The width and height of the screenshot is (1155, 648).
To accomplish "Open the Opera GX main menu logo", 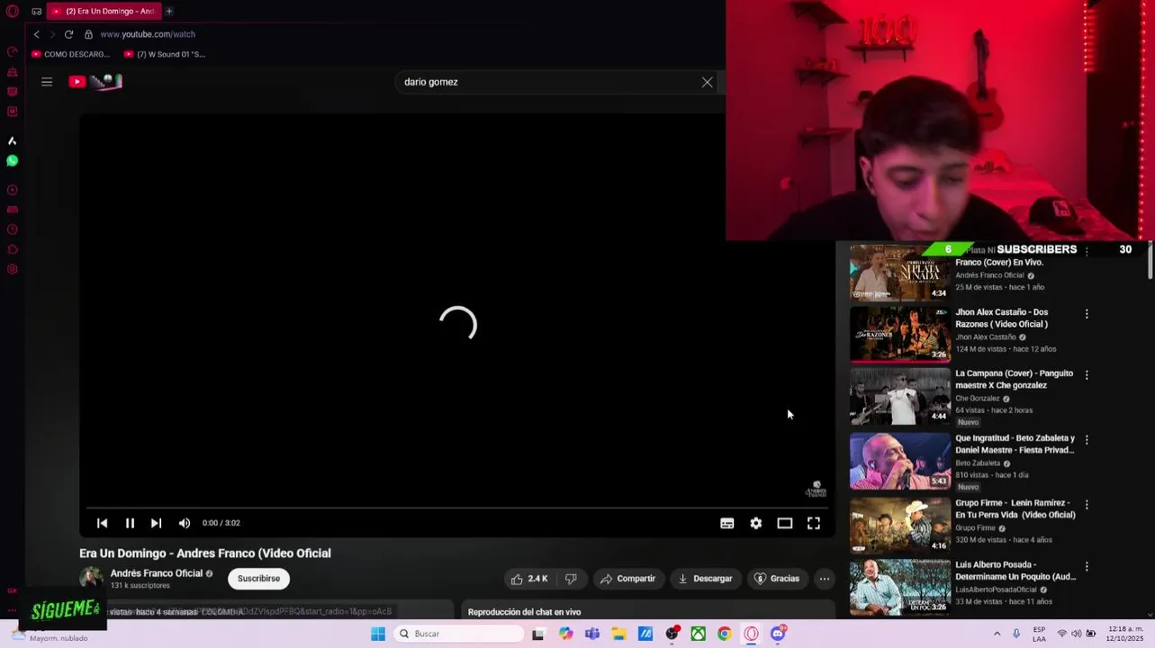I will 13,12.
